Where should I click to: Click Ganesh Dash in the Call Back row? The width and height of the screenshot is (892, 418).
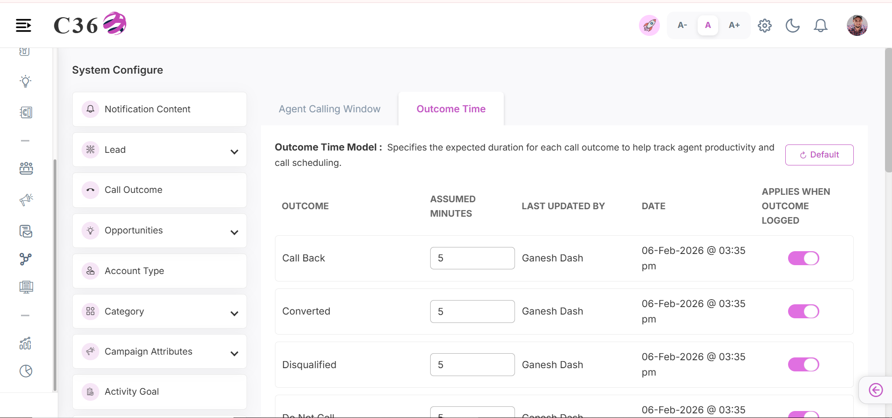(x=552, y=258)
